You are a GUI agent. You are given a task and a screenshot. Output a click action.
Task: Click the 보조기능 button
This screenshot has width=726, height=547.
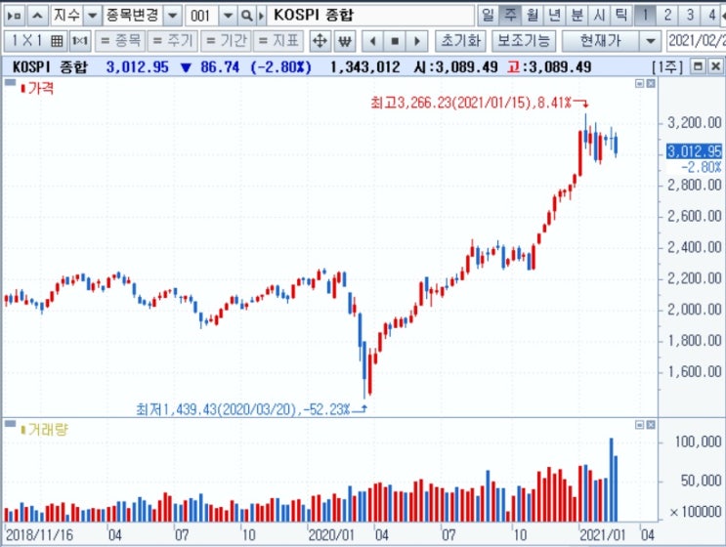pos(524,41)
